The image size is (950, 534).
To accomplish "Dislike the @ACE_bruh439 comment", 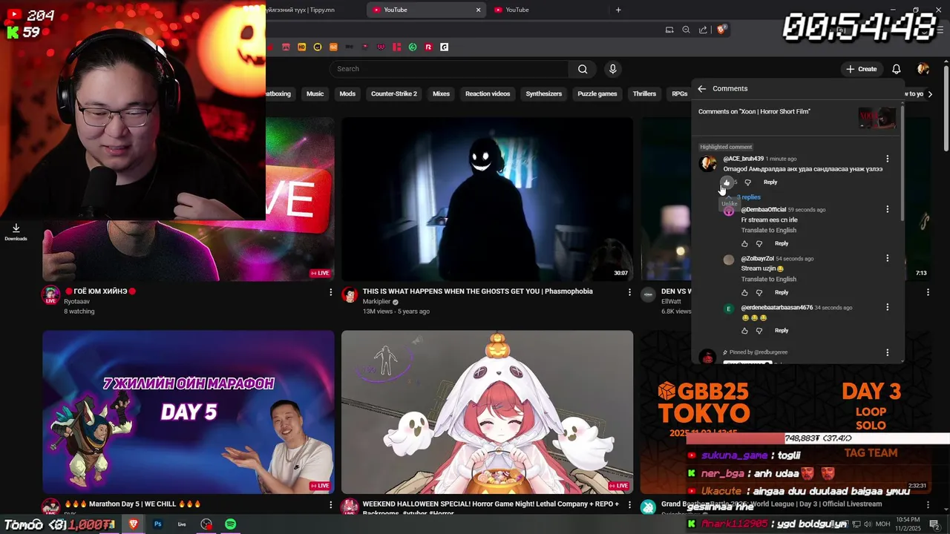I will [748, 182].
